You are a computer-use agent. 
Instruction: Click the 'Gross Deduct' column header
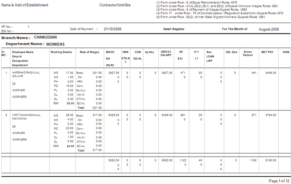[248, 54]
